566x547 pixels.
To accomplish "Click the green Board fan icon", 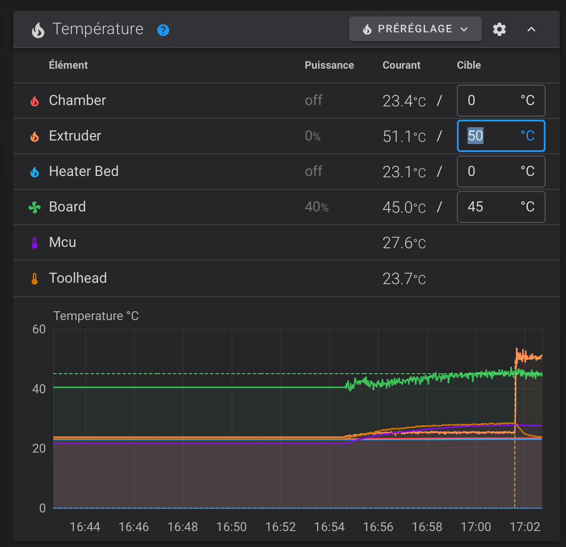I will pyautogui.click(x=35, y=207).
